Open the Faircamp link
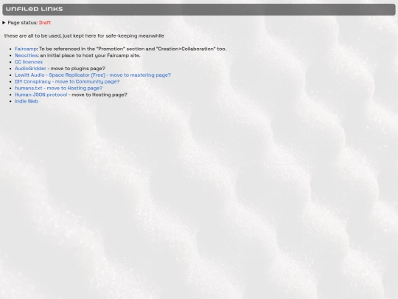The width and height of the screenshot is (398, 299). (x=26, y=49)
